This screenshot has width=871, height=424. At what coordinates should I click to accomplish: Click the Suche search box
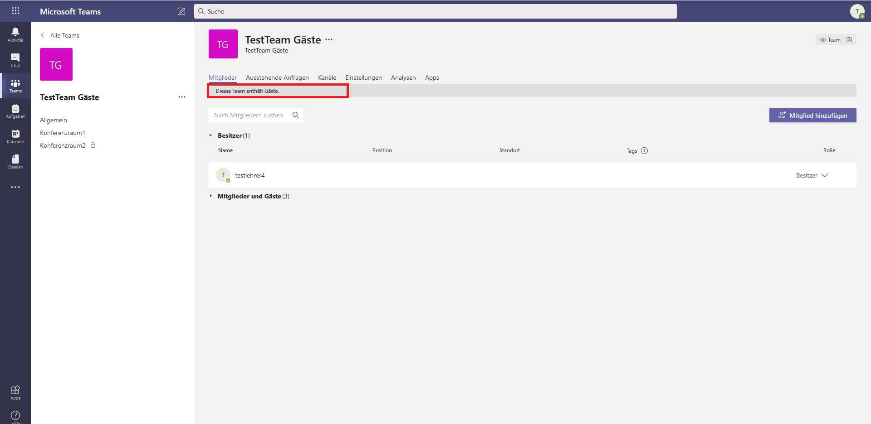click(x=435, y=11)
